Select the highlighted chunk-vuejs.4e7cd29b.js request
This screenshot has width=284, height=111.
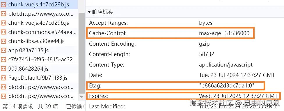coord(39,5)
